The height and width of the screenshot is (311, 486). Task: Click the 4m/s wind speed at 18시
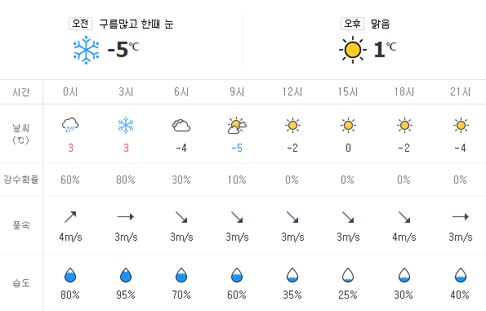point(404,237)
